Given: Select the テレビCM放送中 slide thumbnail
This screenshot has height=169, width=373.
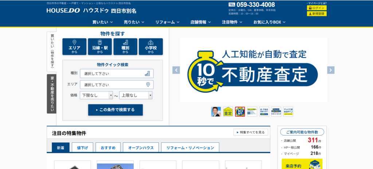Looking at the screenshot, I should click(288, 112).
